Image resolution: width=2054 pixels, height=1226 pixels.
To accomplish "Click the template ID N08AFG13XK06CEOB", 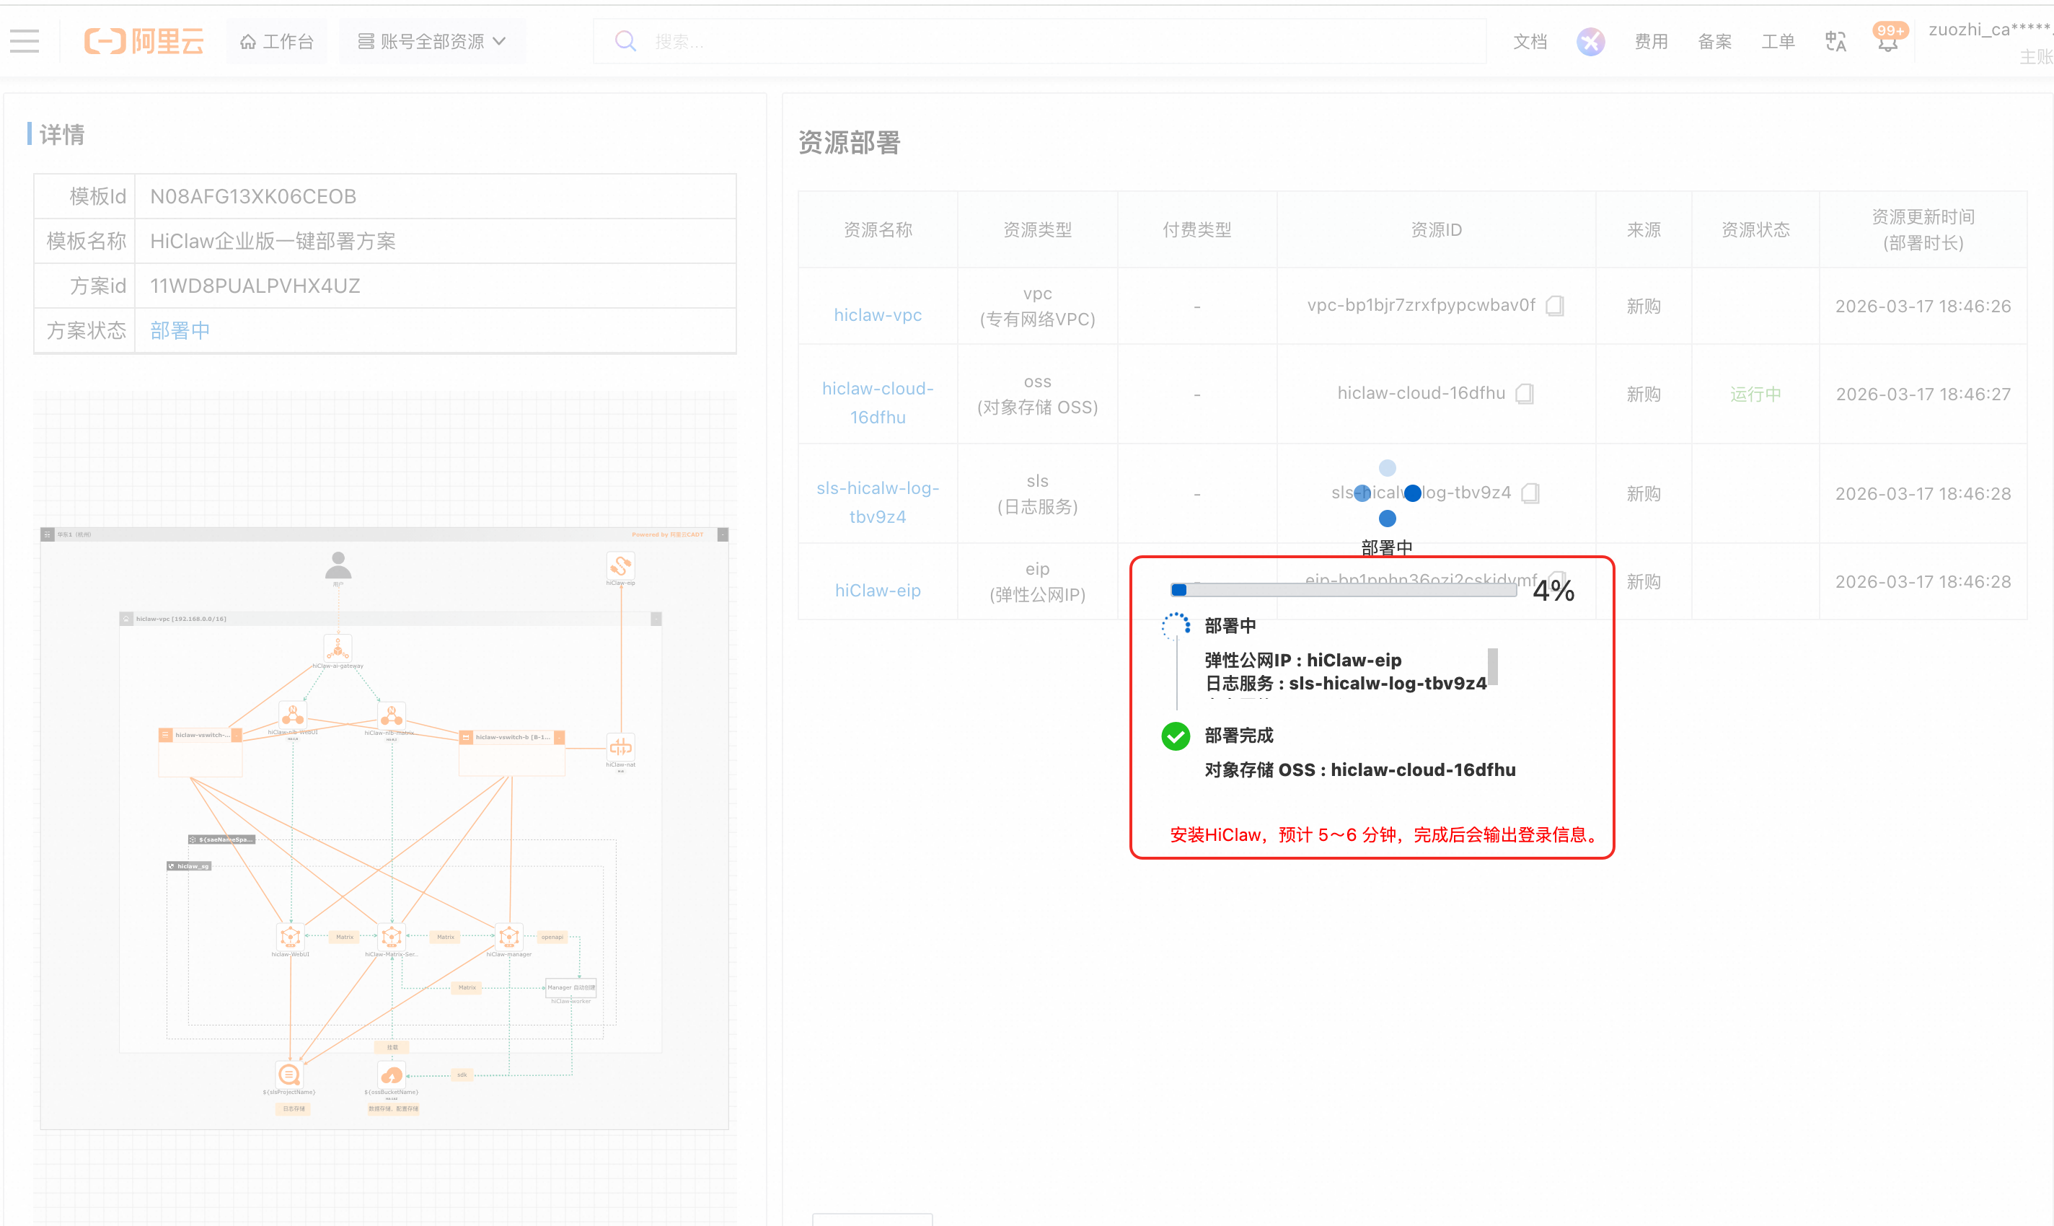I will click(x=253, y=197).
